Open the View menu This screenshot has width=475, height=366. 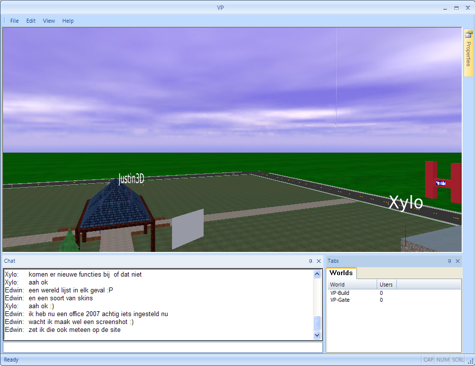click(x=48, y=21)
